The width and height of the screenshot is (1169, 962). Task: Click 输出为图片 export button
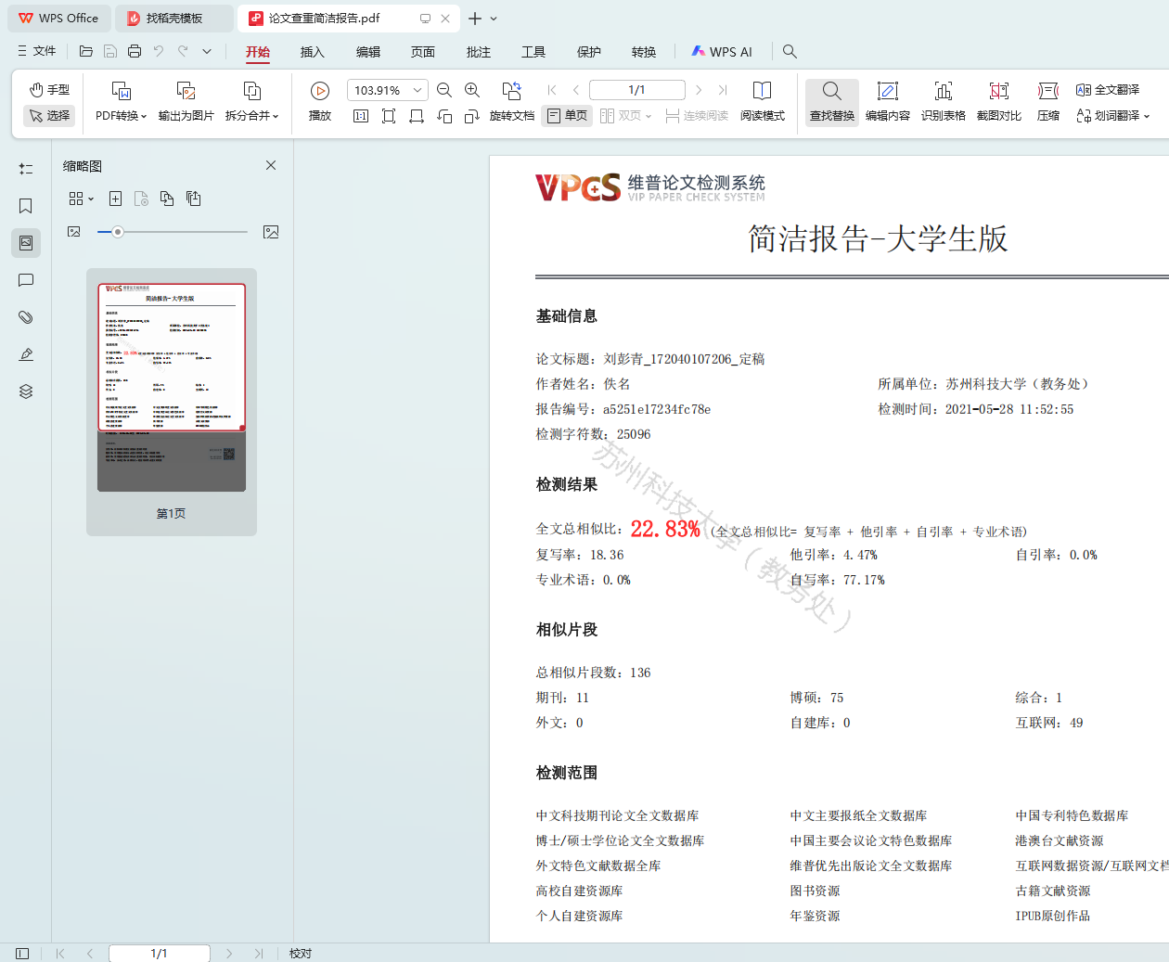point(186,102)
